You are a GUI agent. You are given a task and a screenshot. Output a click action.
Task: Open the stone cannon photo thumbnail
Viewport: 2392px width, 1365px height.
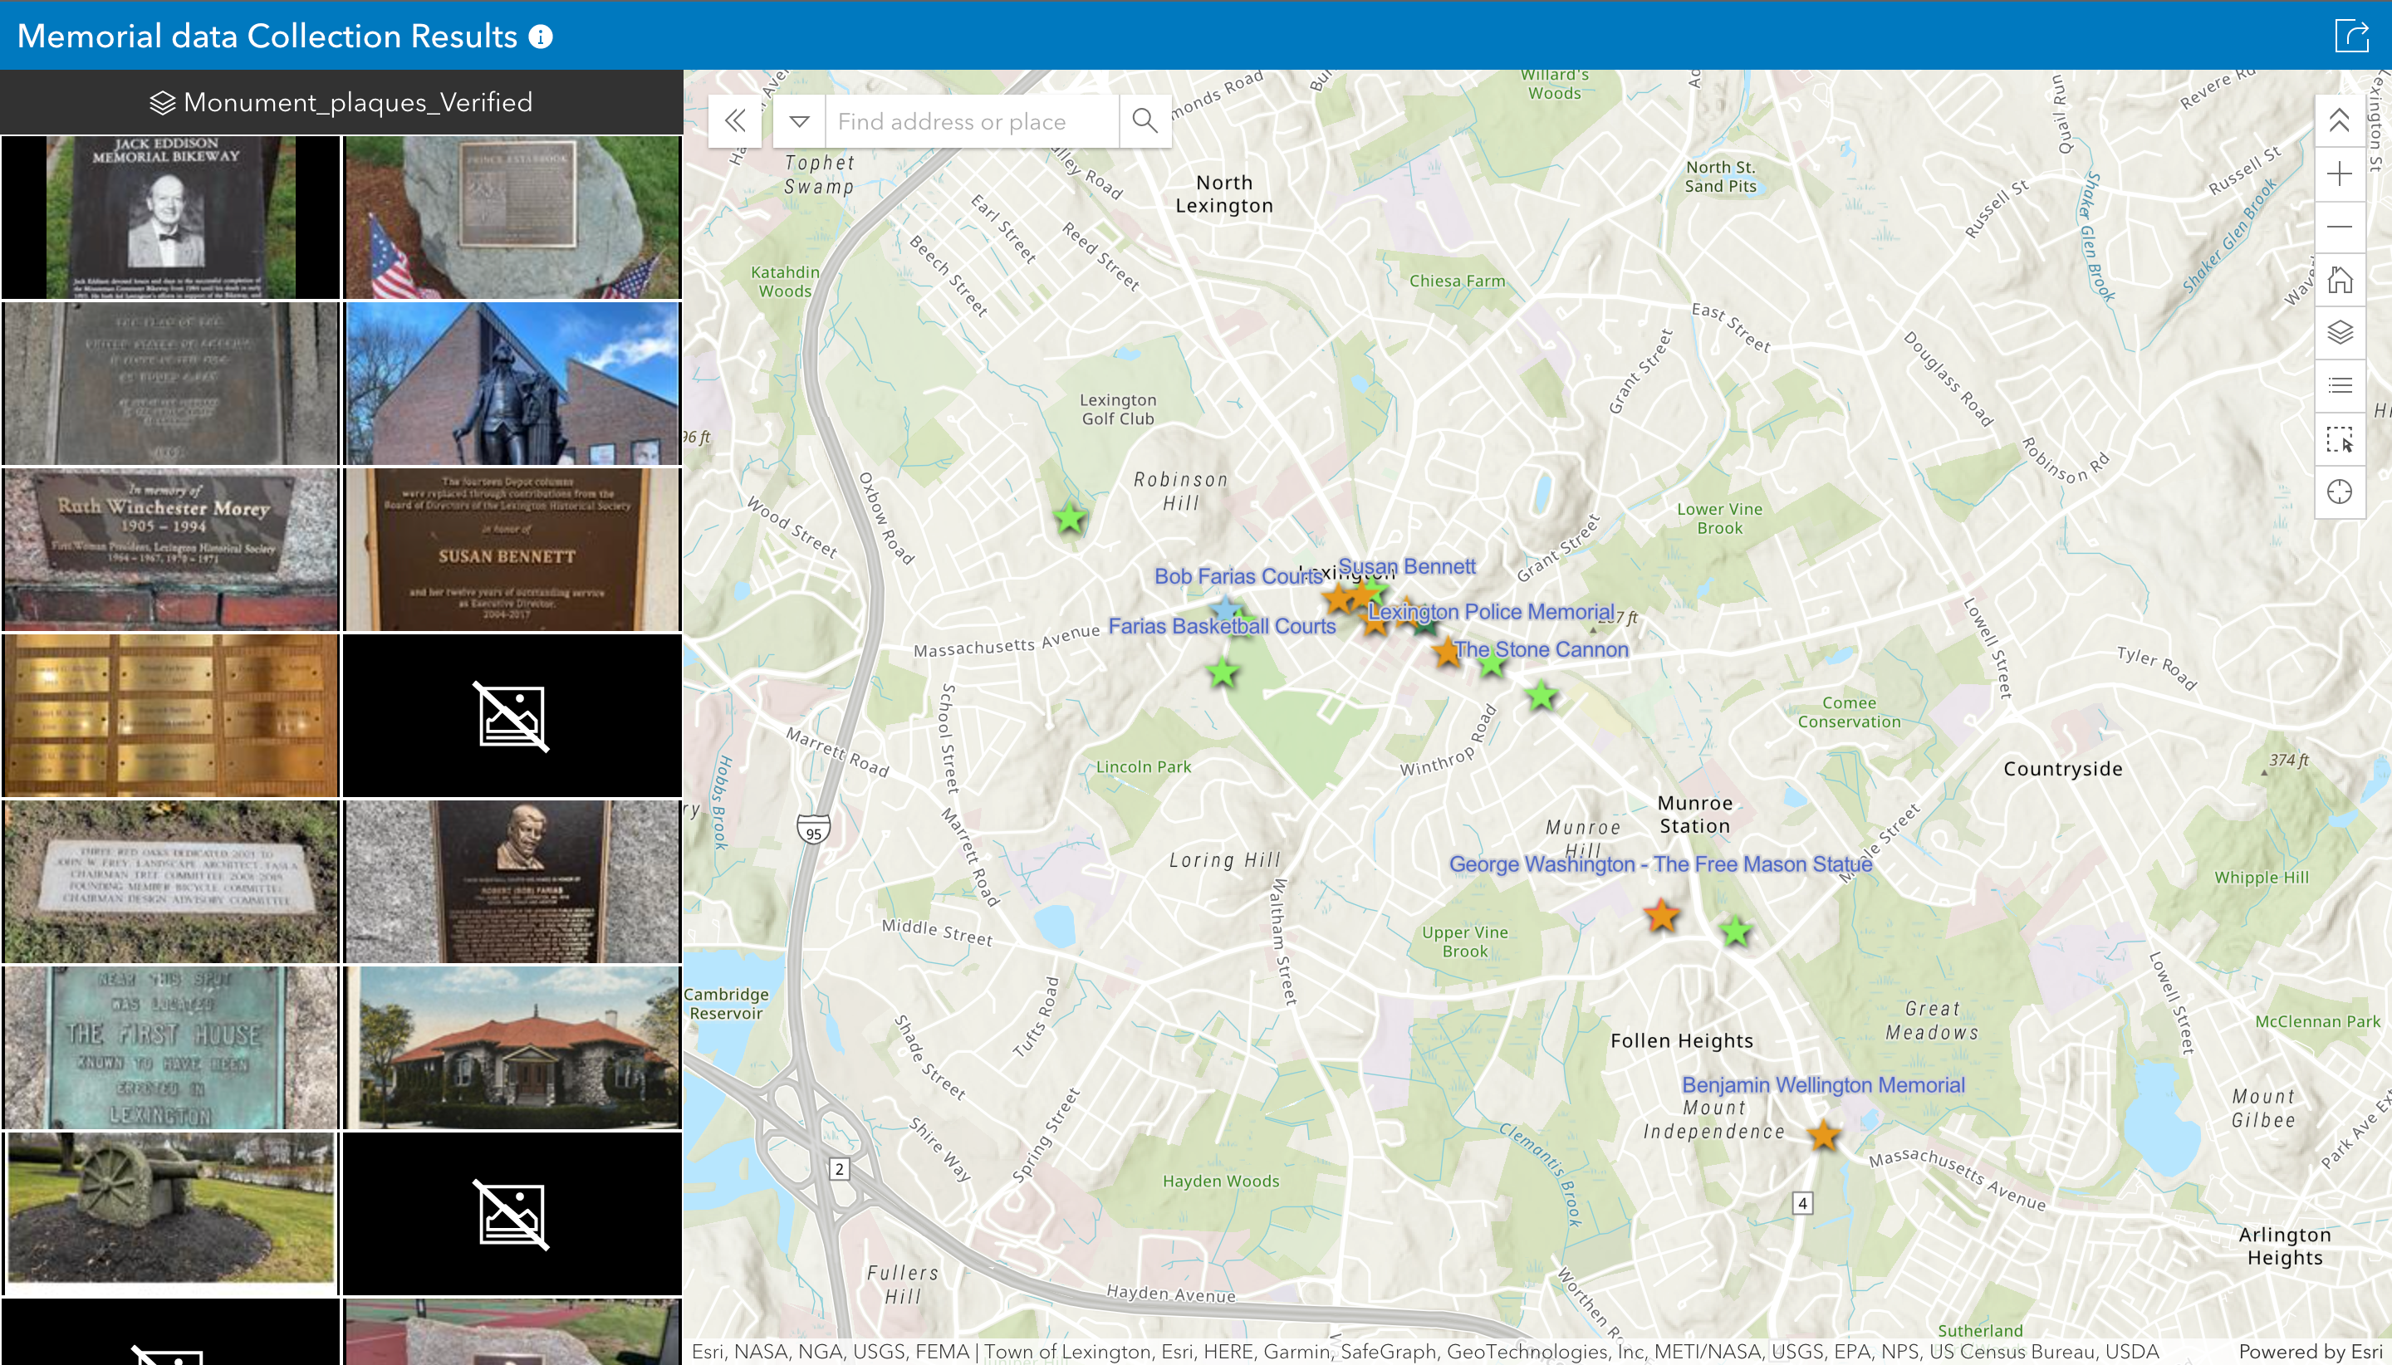tap(170, 1213)
